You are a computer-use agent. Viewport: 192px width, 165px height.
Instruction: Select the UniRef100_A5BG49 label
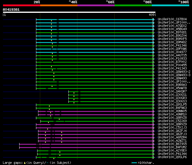point(172,29)
